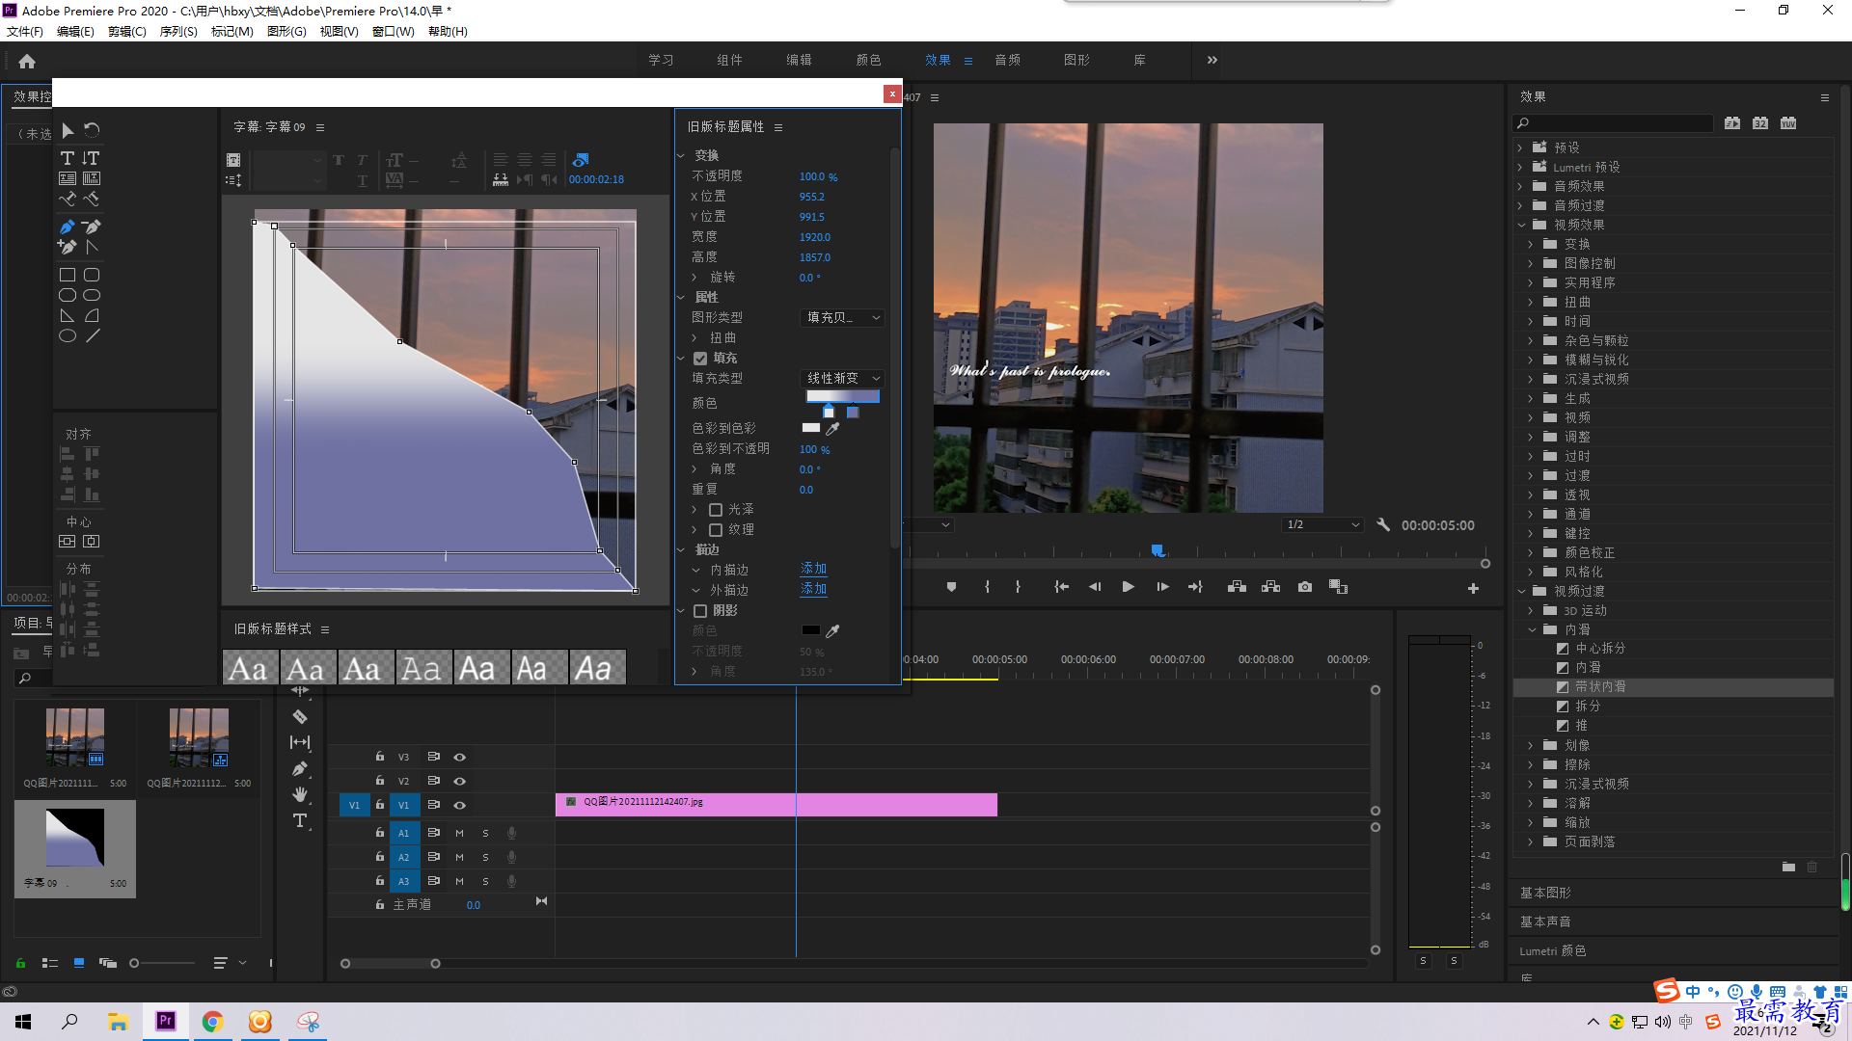Expand the 3D Motion transitions folder

pos(1531,610)
